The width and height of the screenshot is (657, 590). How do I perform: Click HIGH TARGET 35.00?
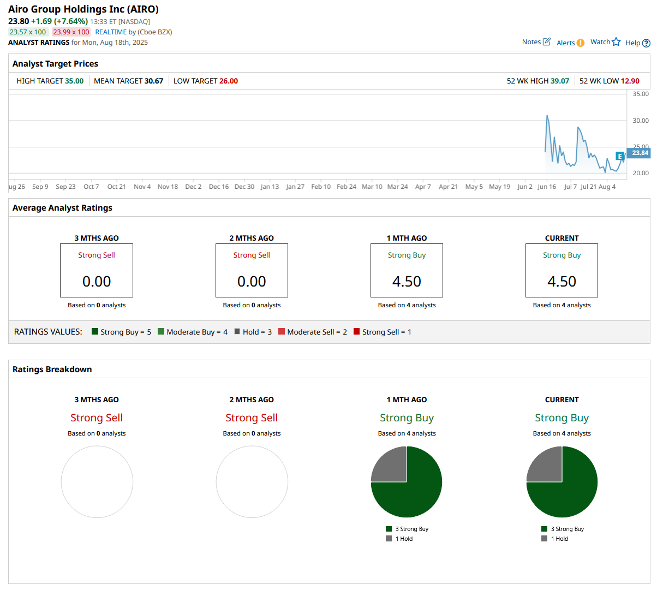pyautogui.click(x=50, y=81)
